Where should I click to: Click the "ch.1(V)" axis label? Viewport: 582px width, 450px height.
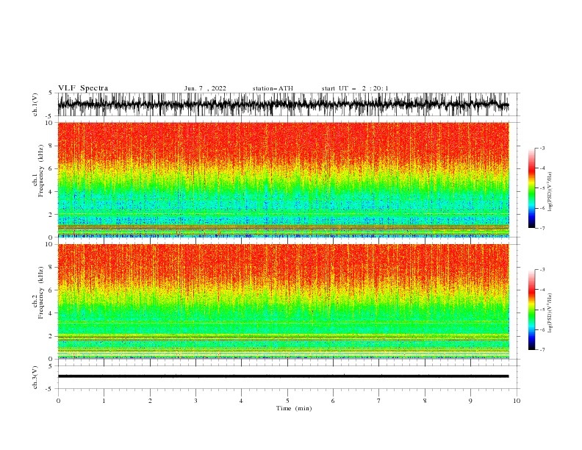[35, 104]
